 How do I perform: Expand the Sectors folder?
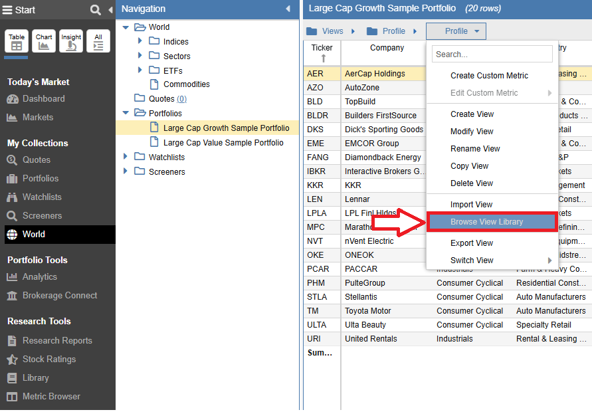pos(140,55)
